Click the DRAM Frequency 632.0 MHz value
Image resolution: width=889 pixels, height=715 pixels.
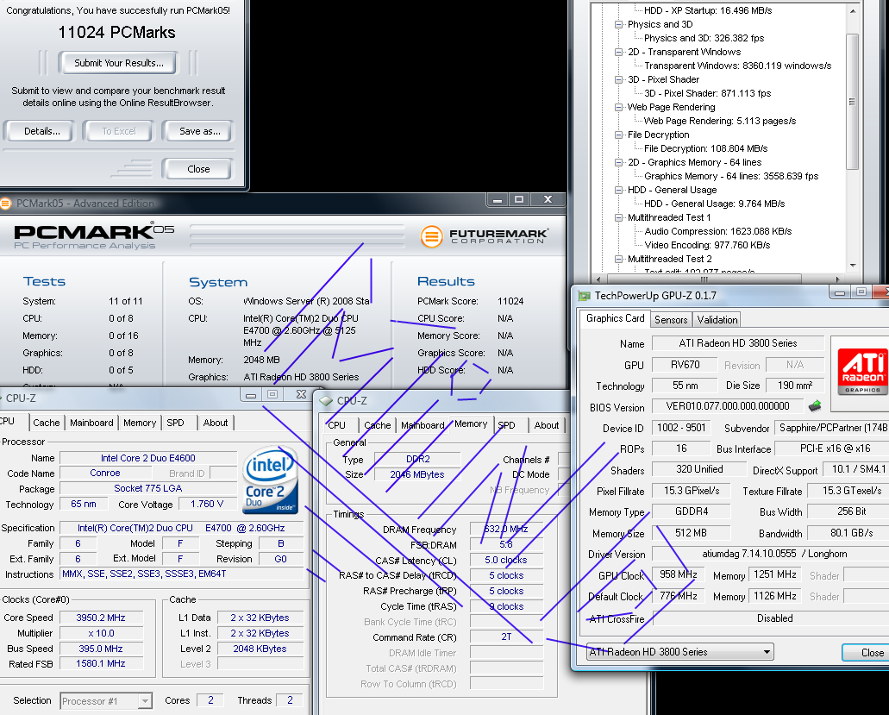[506, 529]
